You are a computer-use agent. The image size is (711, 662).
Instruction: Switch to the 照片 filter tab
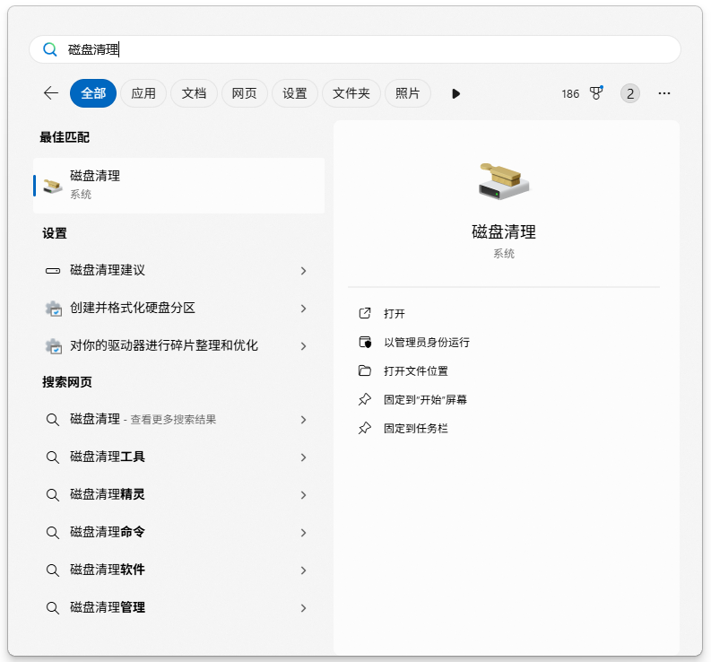point(407,93)
